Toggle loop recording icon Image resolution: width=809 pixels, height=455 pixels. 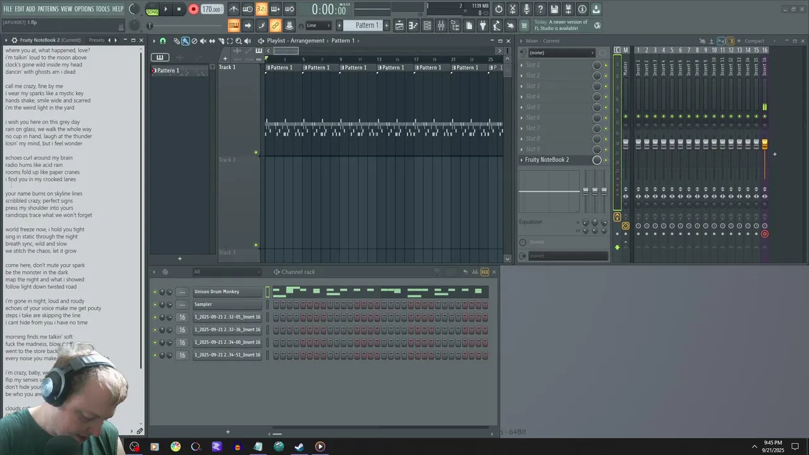coord(289,9)
